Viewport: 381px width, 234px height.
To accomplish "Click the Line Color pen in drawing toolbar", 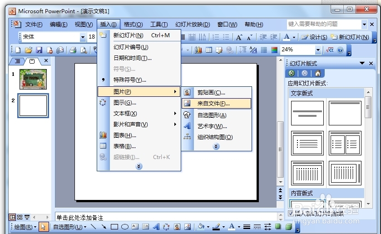I will pyautogui.click(x=216, y=227).
